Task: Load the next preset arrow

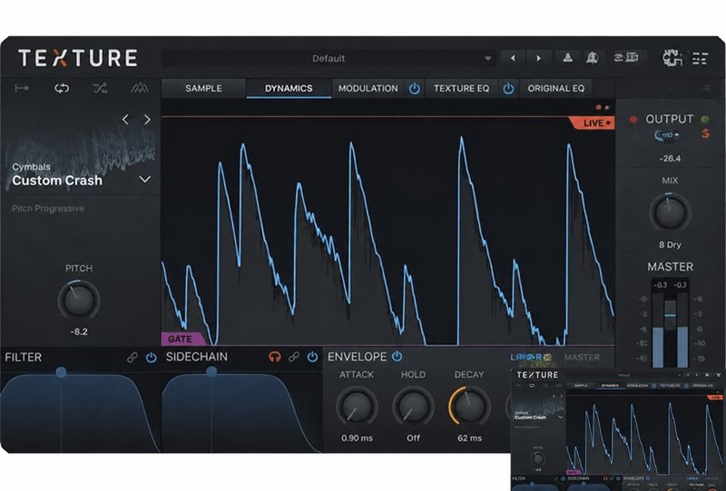Action: click(x=538, y=58)
